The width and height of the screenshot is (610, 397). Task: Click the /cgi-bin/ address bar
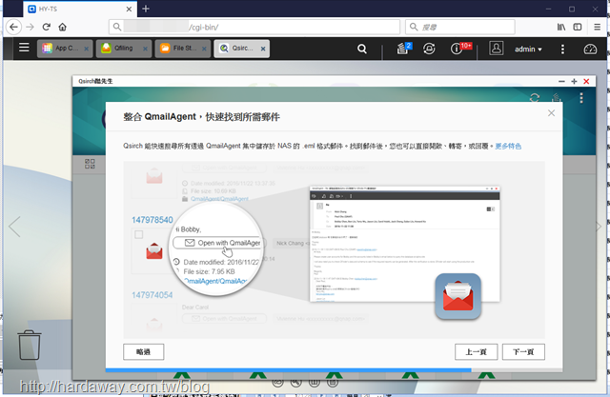(x=254, y=28)
